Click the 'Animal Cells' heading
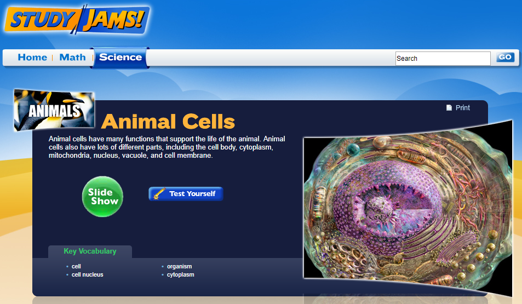The width and height of the screenshot is (522, 304). [x=168, y=121]
